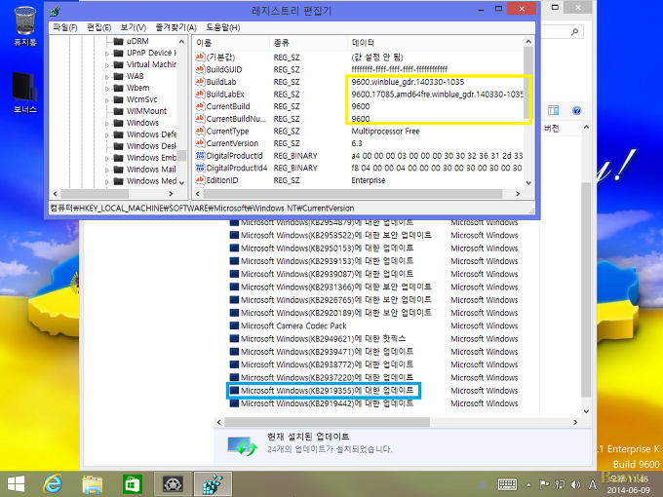Expand the Windows Mail tree node
This screenshot has height=497, width=663.
point(107,170)
